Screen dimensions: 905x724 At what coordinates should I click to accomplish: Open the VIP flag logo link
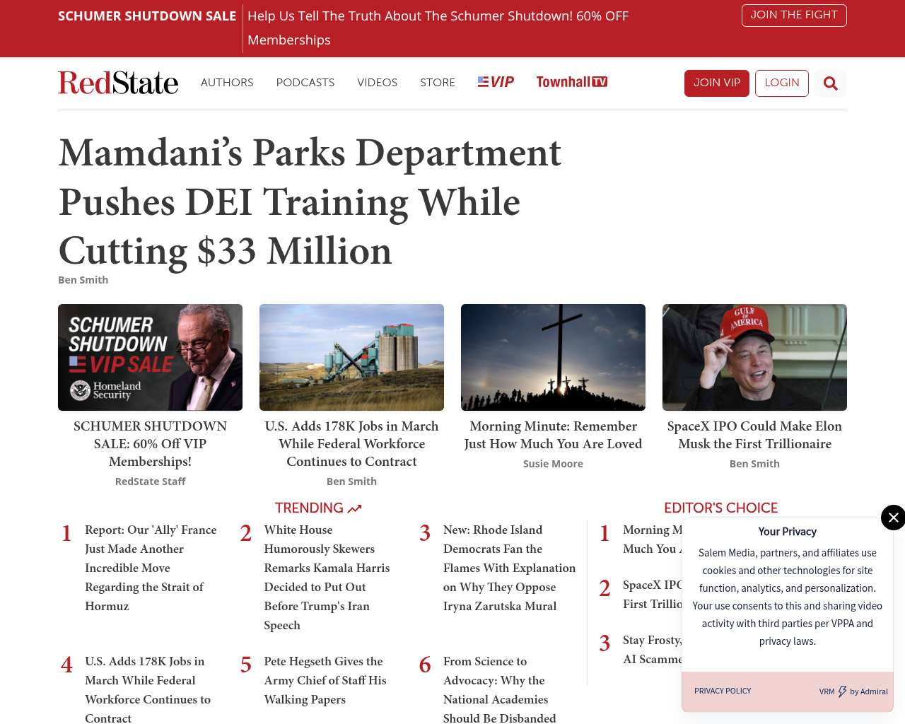coord(496,82)
